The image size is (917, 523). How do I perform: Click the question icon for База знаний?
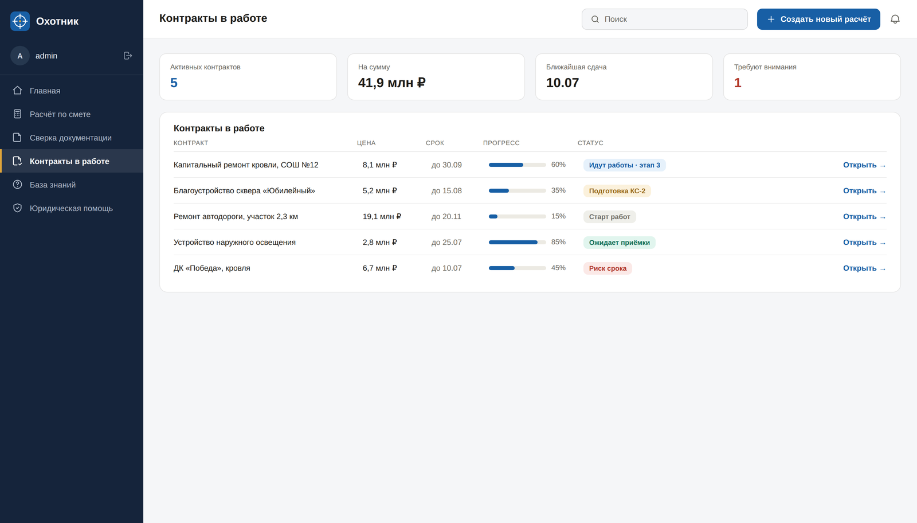tap(17, 185)
